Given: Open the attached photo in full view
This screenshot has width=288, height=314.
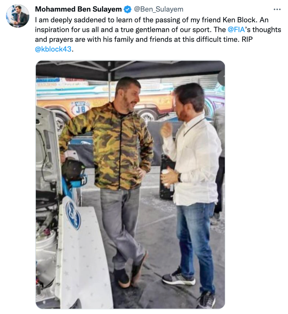Looking at the screenshot, I should pyautogui.click(x=130, y=184).
